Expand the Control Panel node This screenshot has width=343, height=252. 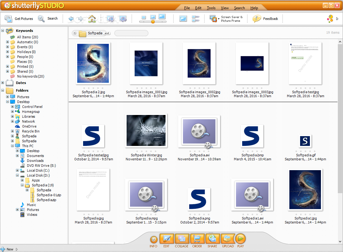click(13, 106)
